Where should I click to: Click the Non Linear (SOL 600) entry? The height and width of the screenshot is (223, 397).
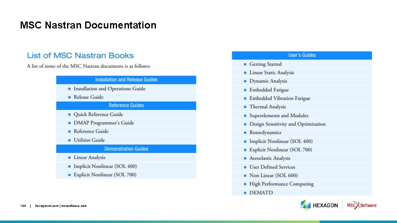(273, 176)
